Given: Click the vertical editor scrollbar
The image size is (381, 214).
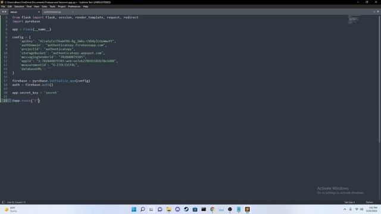Looking at the screenshot, I should click(379, 79).
